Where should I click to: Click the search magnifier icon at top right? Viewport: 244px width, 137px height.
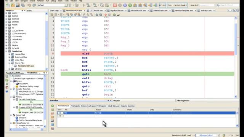[218, 5]
